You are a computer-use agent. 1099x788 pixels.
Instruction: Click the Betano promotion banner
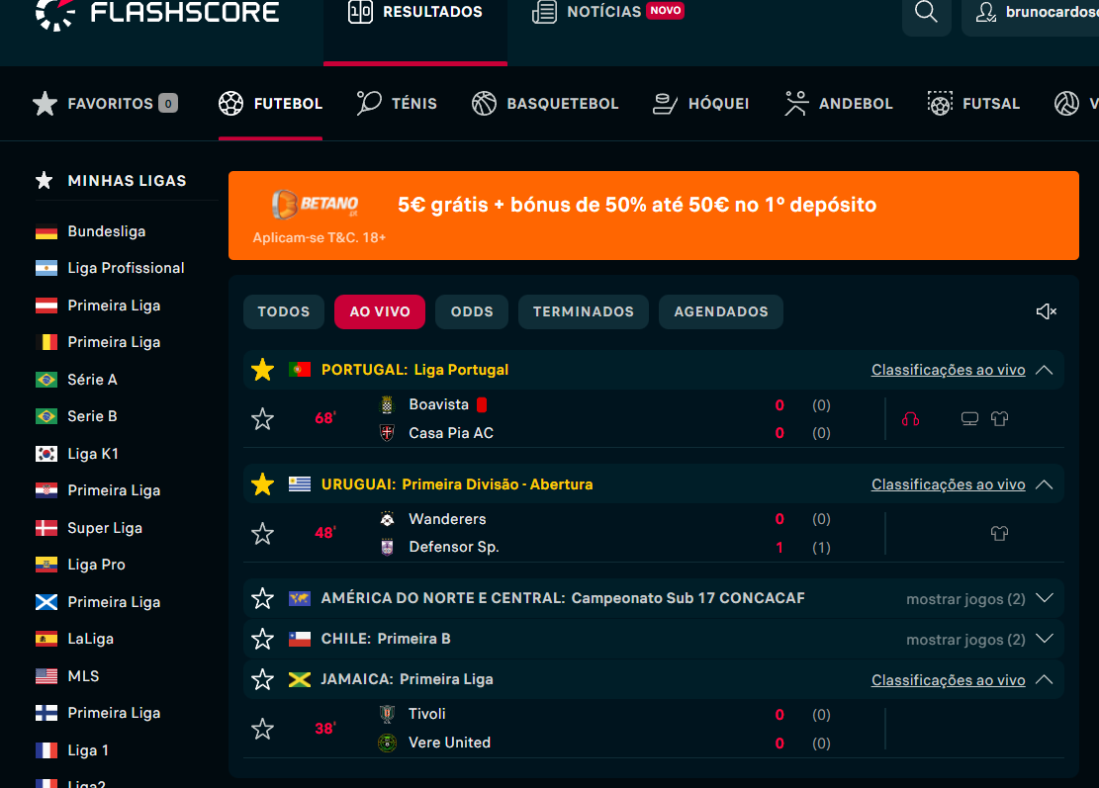point(653,216)
